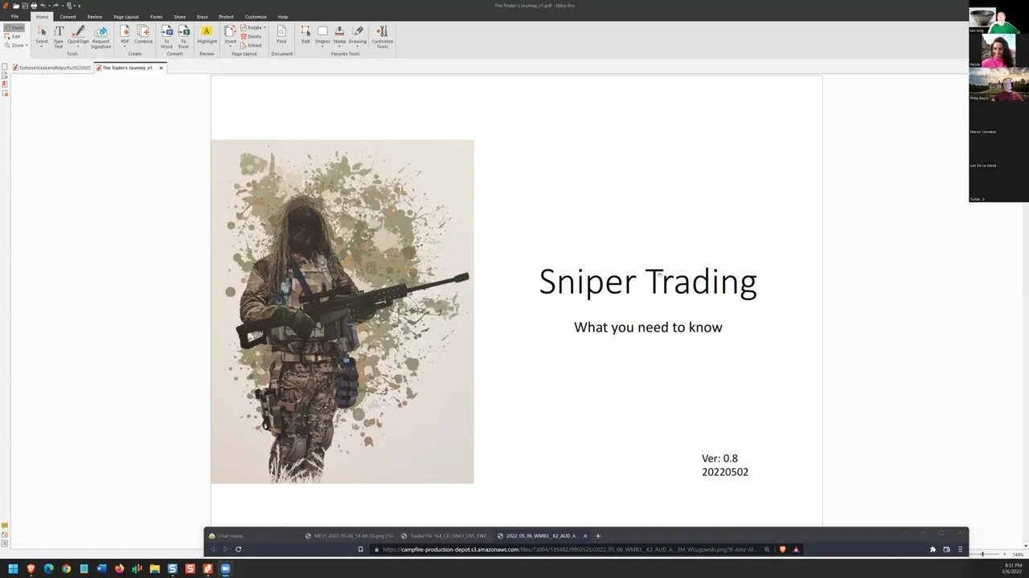Screen dimensions: 1029x578
Task: Click the Print quick access icon
Action: [x=33, y=6]
